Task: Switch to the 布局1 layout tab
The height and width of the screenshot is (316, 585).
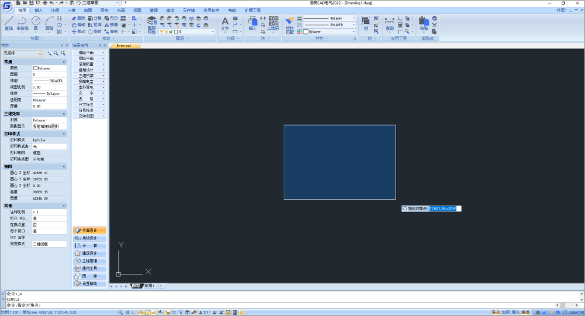Action: click(149, 286)
